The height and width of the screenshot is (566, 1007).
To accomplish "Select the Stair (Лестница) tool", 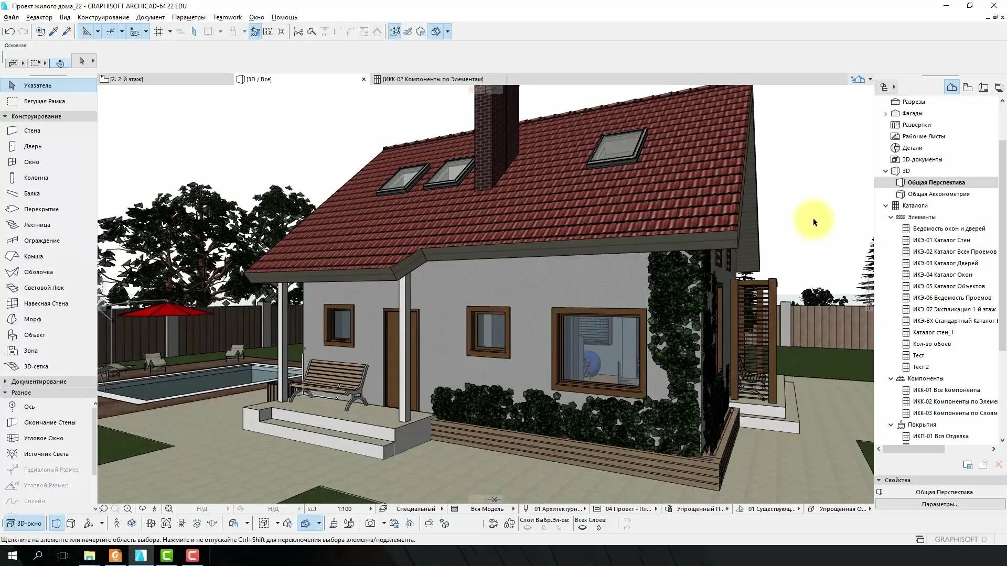I will pos(37,225).
